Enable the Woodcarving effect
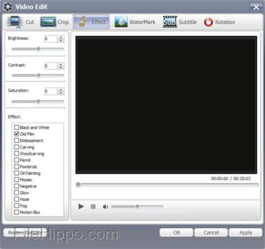 (x=17, y=153)
